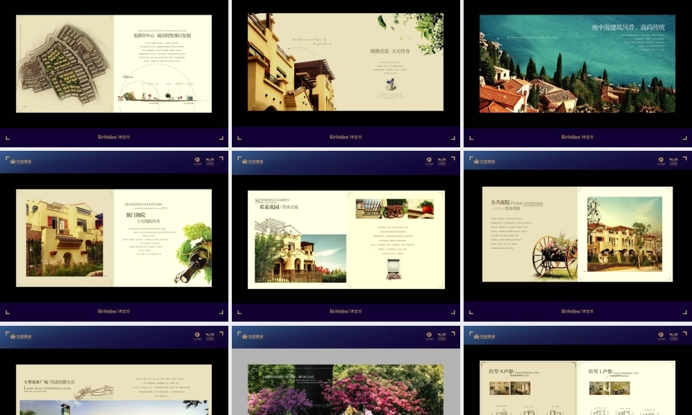This screenshot has height=415, width=692.
Task: Click Birthidea footer under site plan slide
Action: [x=114, y=137]
